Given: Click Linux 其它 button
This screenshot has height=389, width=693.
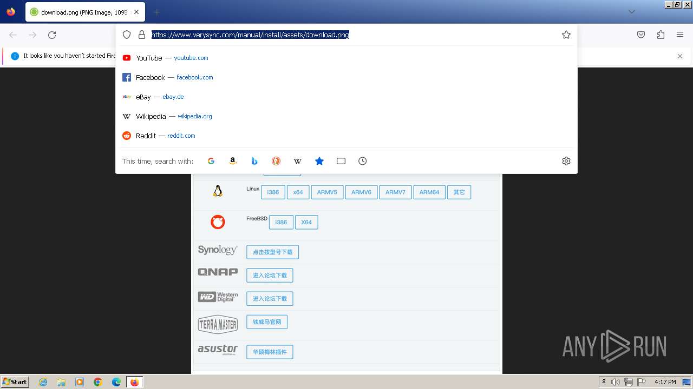Looking at the screenshot, I should (459, 192).
